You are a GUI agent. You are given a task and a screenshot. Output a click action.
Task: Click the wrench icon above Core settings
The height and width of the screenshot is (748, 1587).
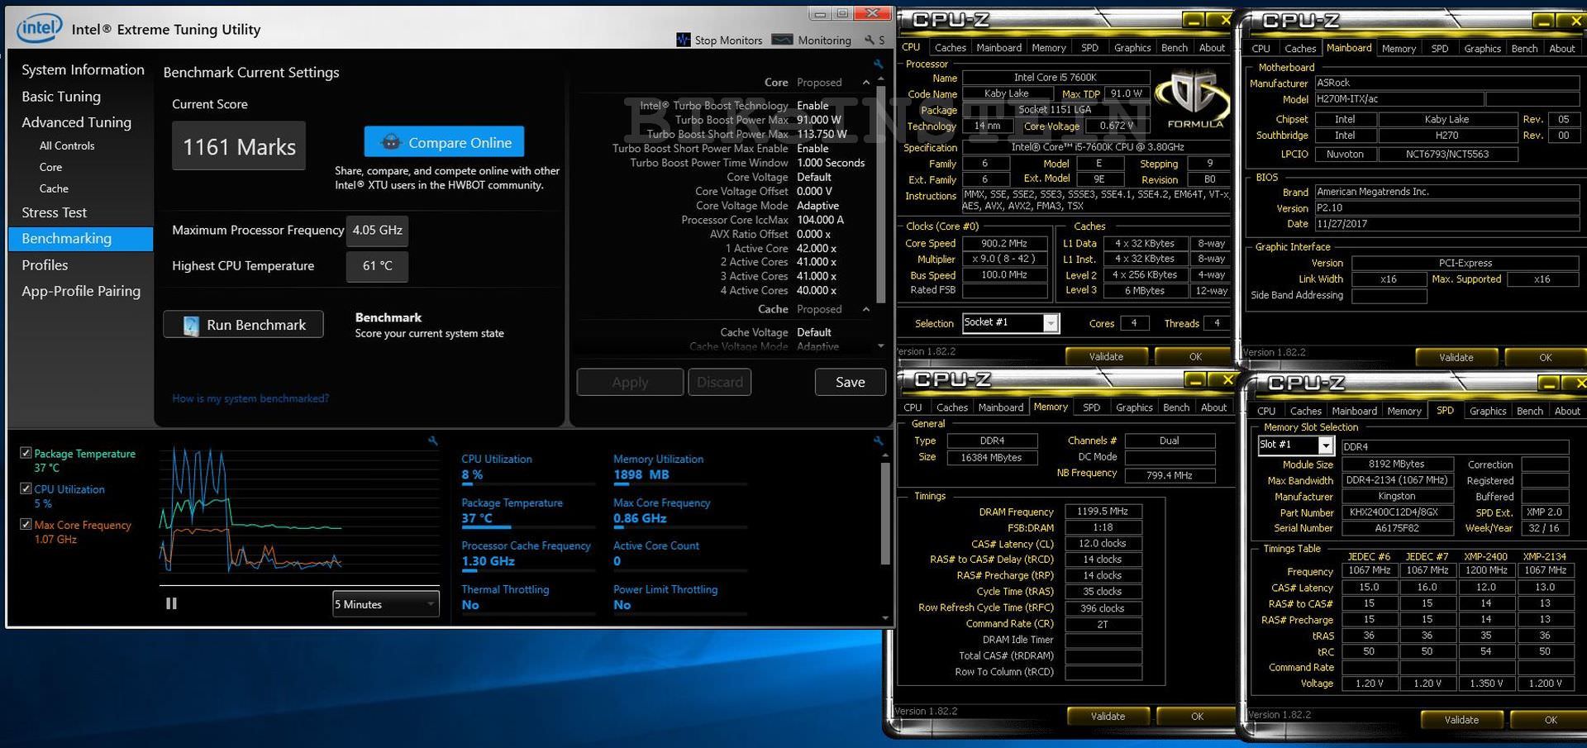coord(878,64)
